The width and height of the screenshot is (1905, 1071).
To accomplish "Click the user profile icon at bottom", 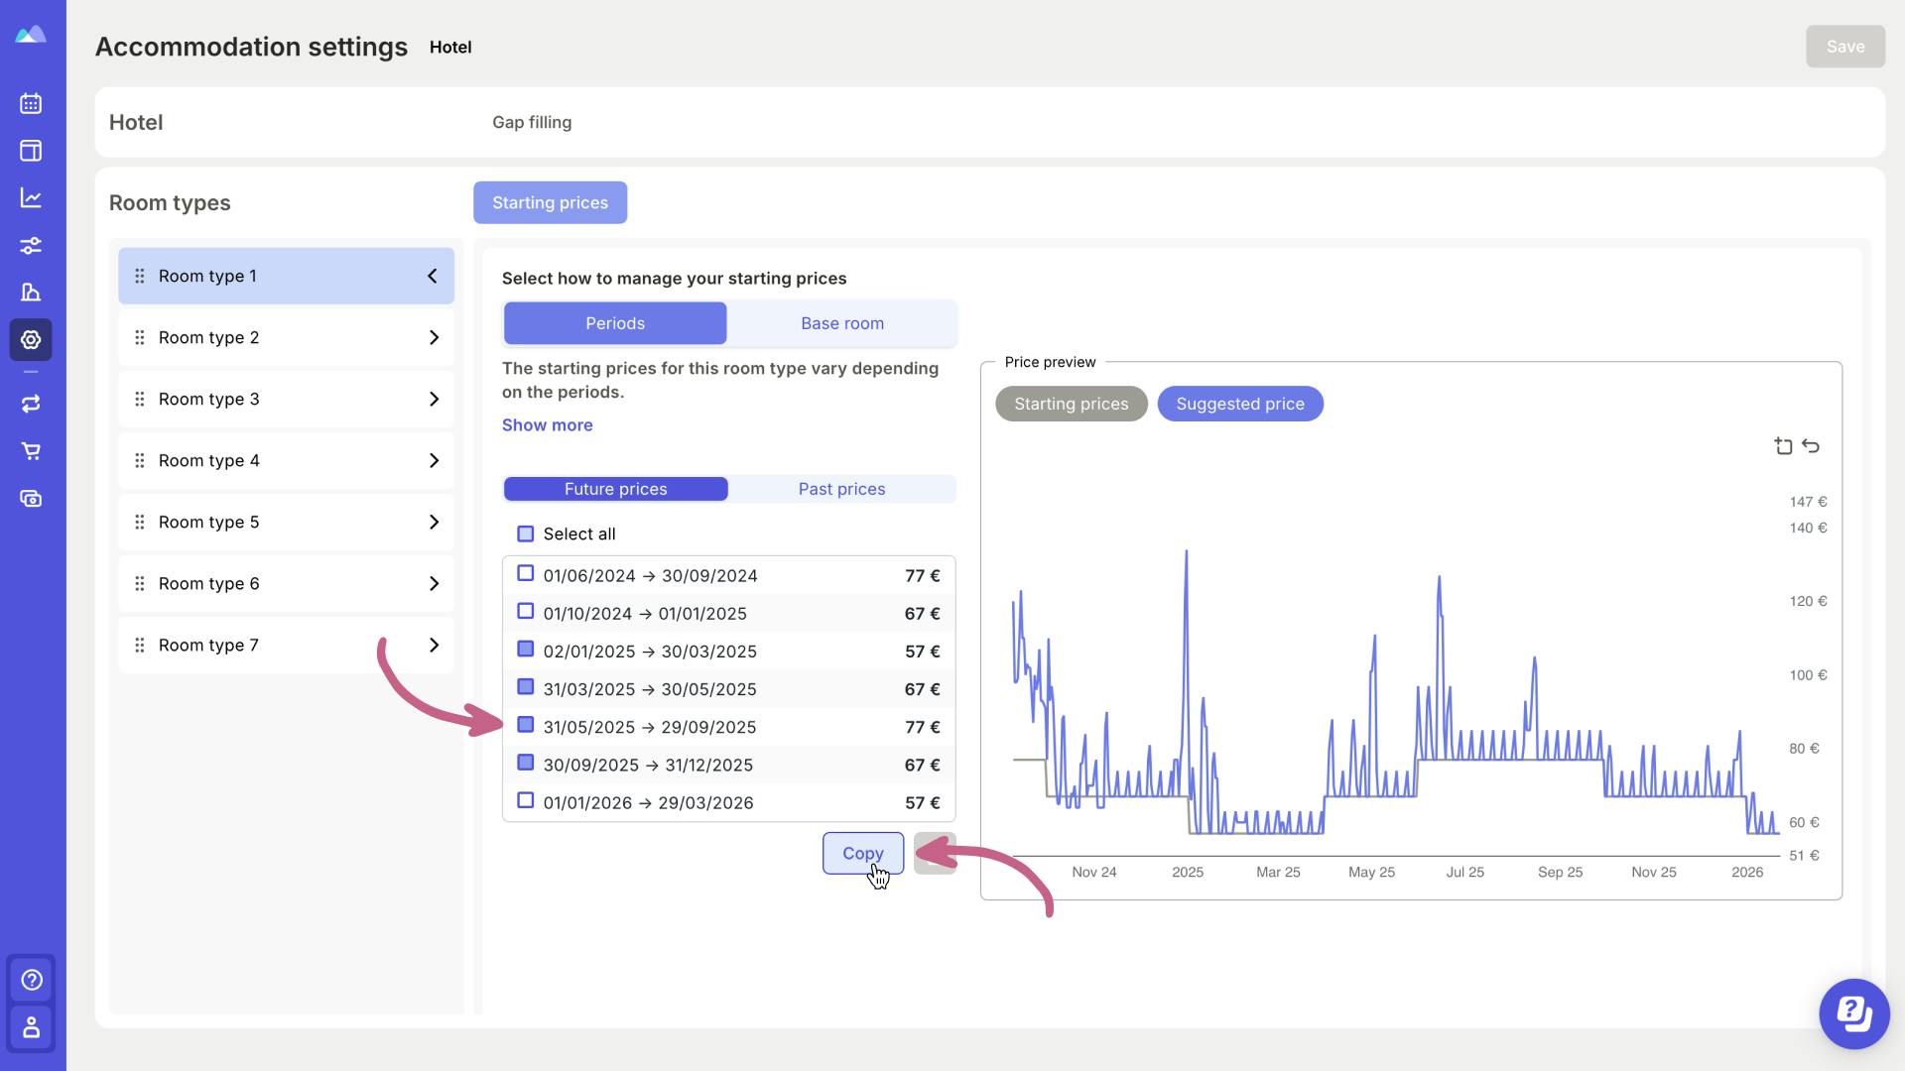I will point(33,1026).
